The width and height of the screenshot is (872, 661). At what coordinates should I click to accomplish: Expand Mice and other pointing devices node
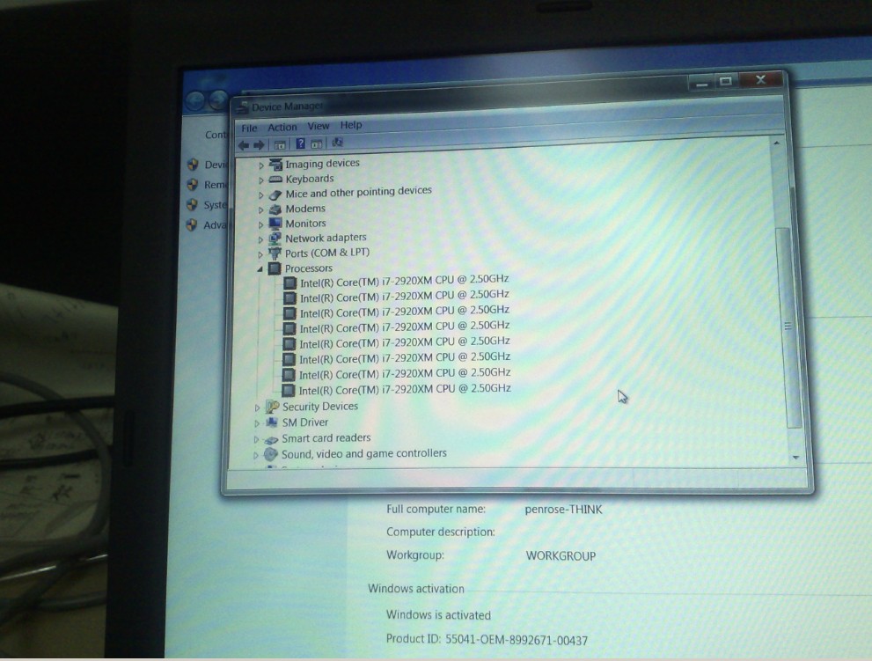260,195
